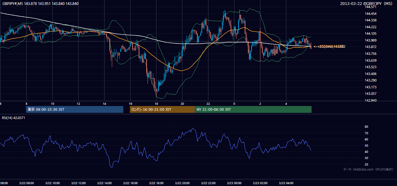397x186 pixels.
Task: Click price axis label 142.940
Action: coord(371,100)
